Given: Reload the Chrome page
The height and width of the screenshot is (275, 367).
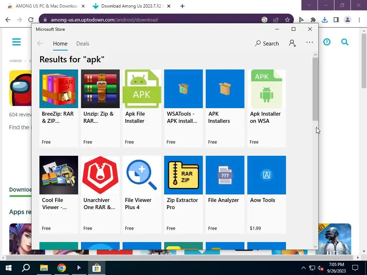Looking at the screenshot, I should pos(31,20).
